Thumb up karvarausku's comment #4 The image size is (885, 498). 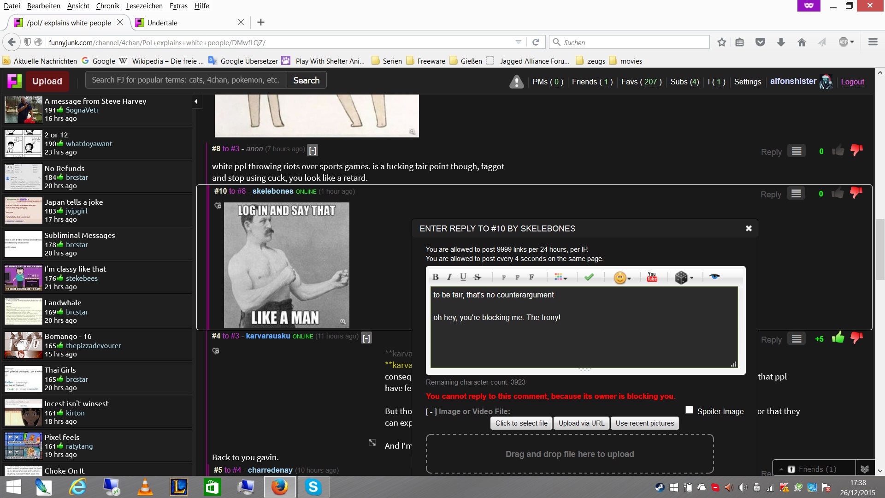[838, 338]
